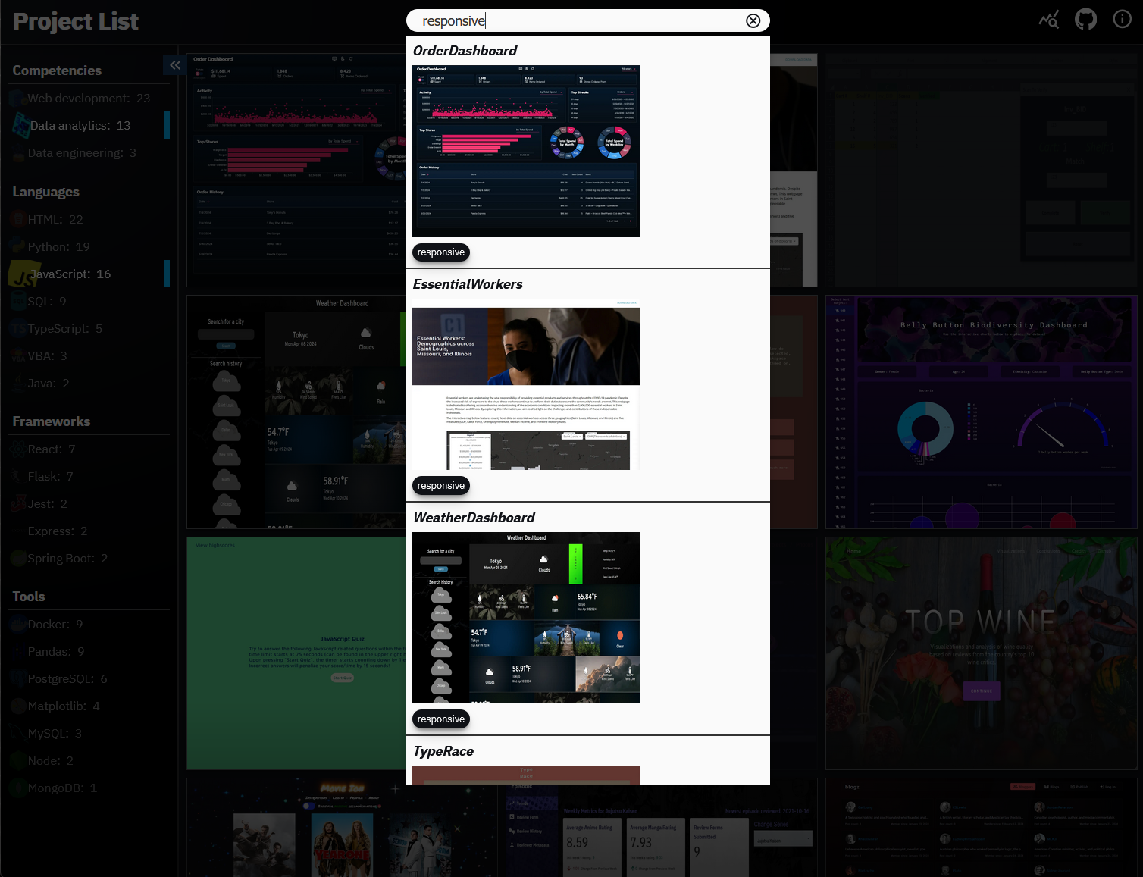This screenshot has height=877, width=1143.
Task: Select the Docker tool filter
Action: (89, 625)
